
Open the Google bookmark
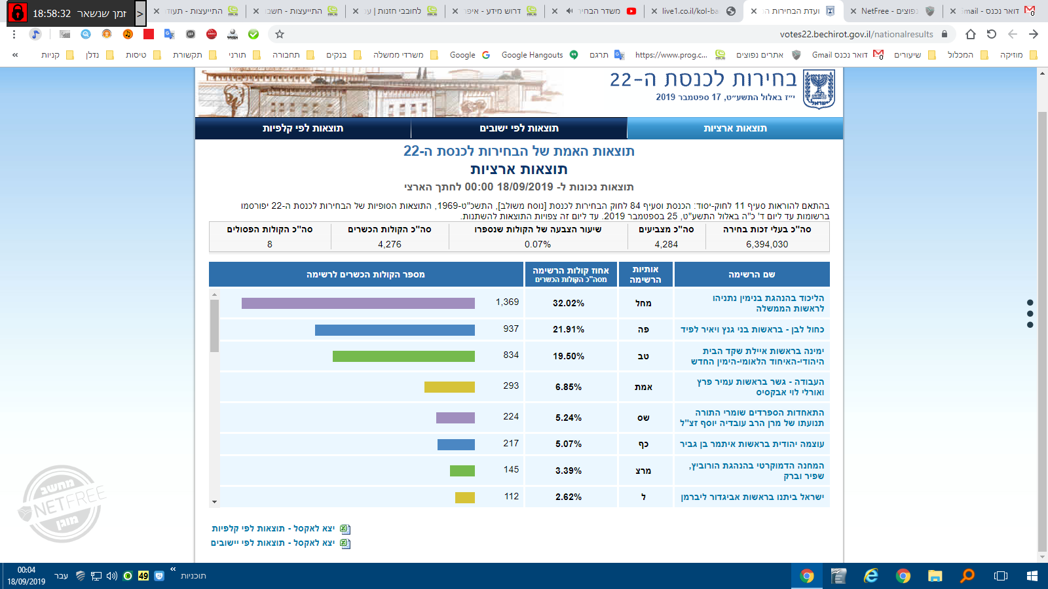470,55
